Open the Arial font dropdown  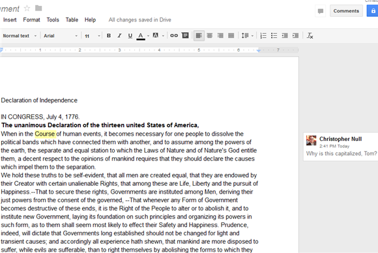(x=60, y=36)
